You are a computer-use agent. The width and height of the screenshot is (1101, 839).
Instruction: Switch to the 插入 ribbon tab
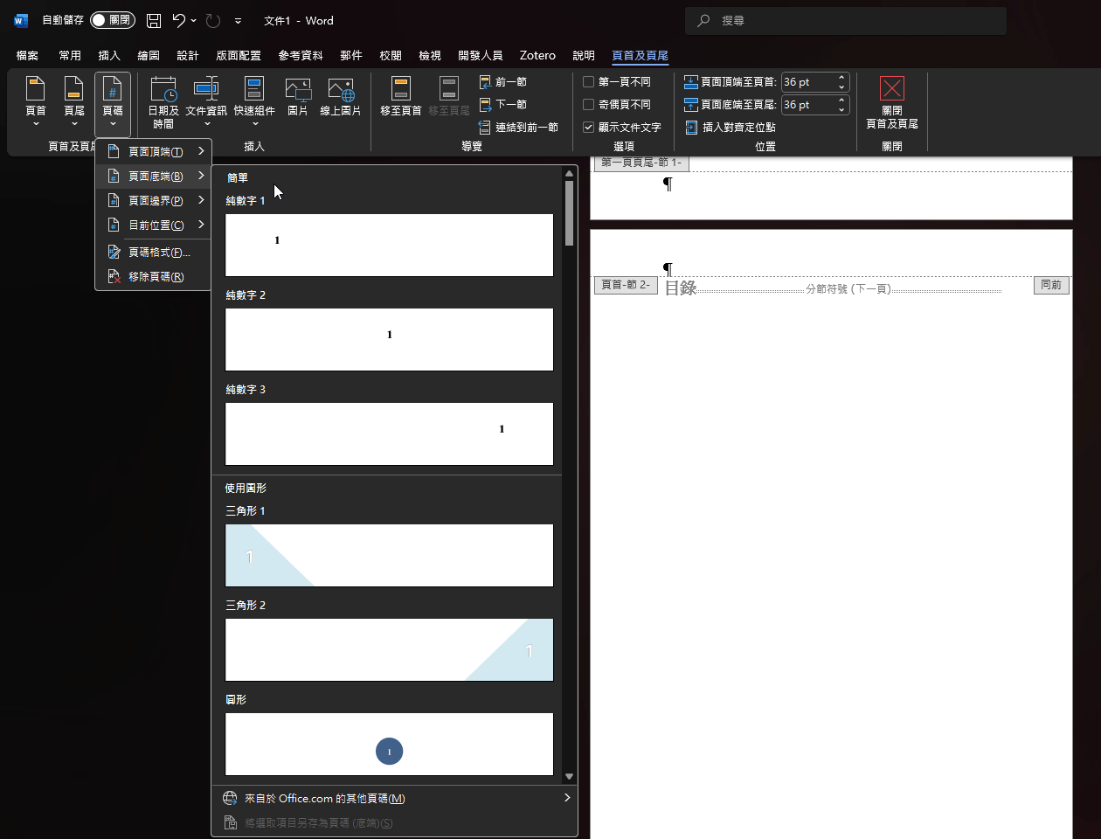coord(109,55)
